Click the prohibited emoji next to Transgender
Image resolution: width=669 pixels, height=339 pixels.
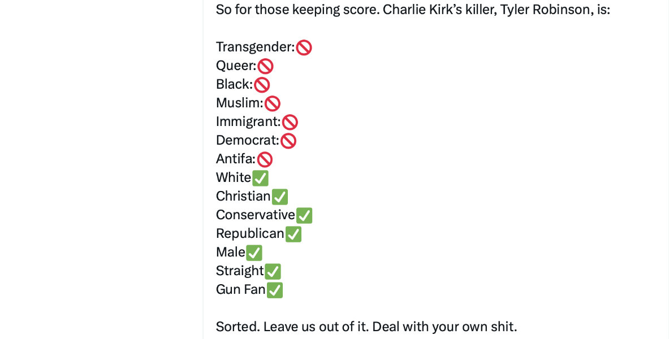(304, 47)
